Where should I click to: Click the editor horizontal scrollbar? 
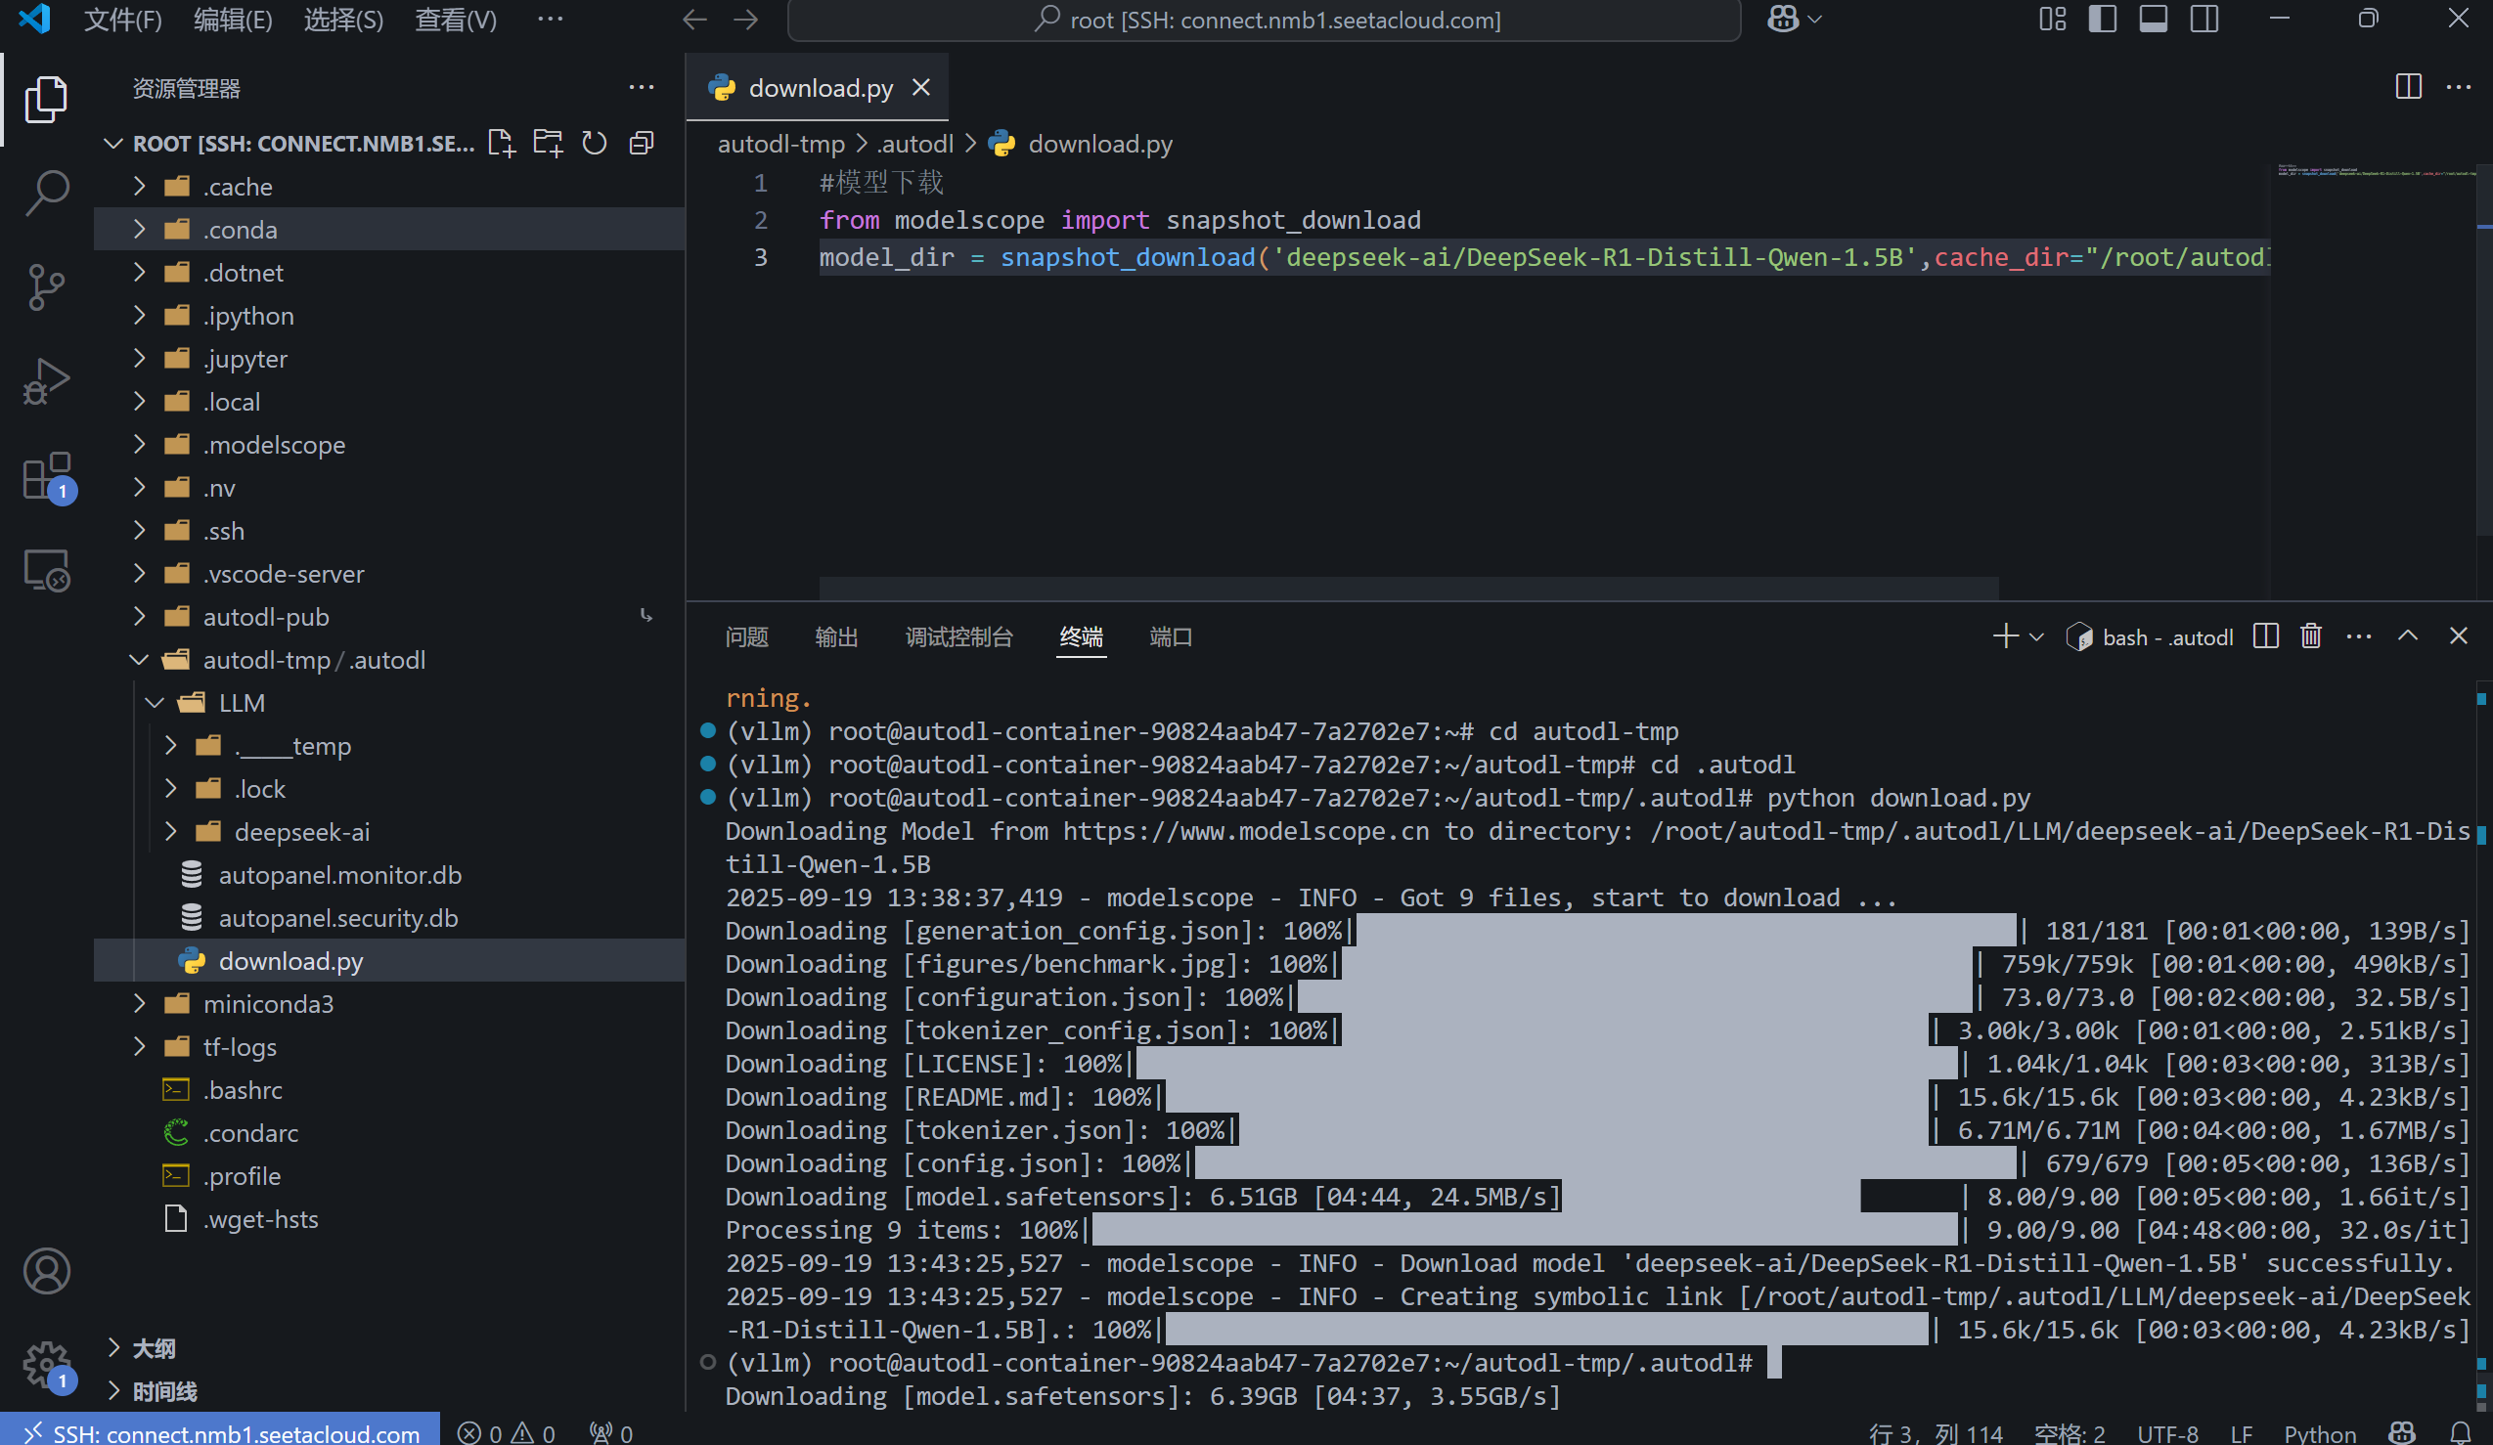click(x=1407, y=589)
